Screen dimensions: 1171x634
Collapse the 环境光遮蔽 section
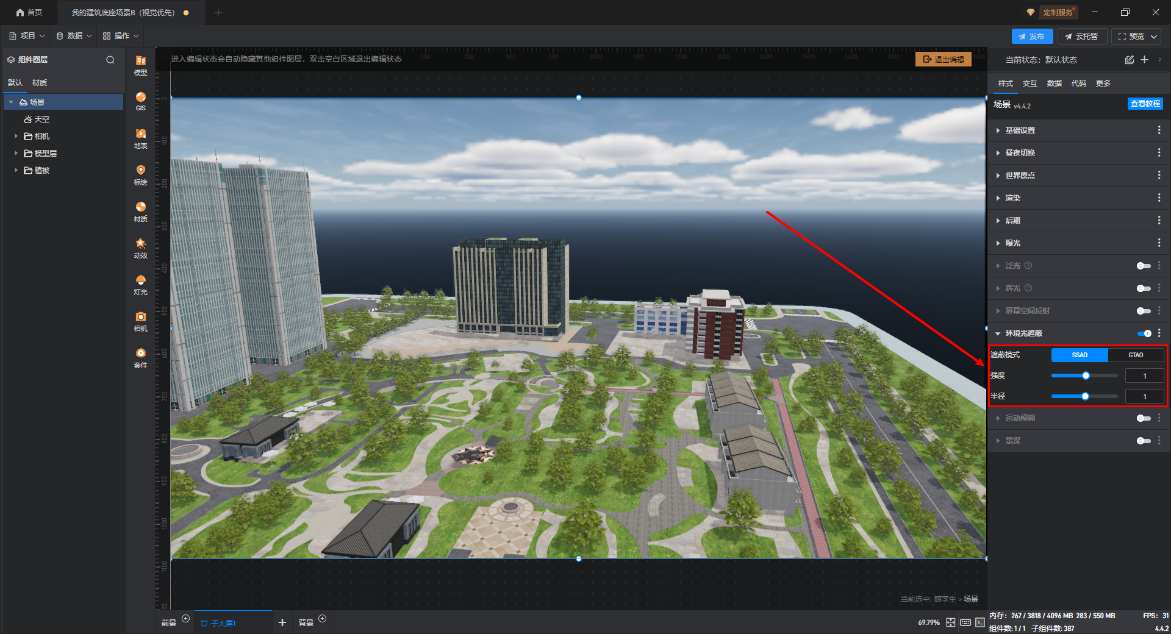[x=998, y=333]
